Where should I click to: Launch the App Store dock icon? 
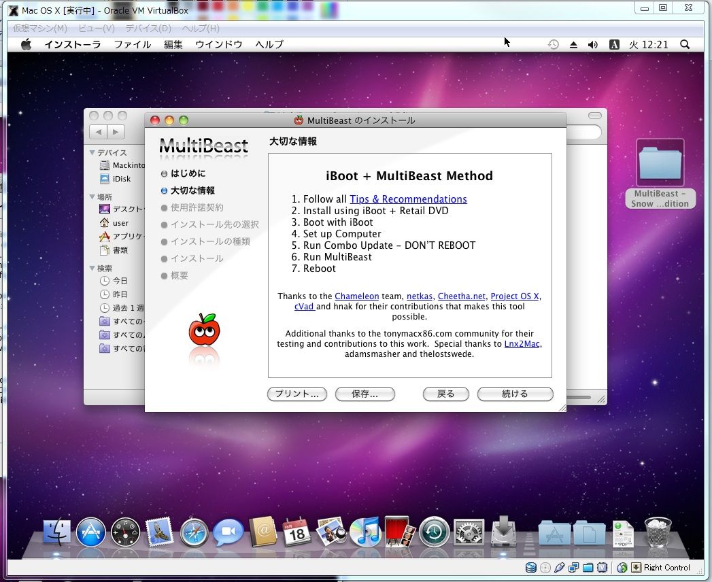pos(91,532)
